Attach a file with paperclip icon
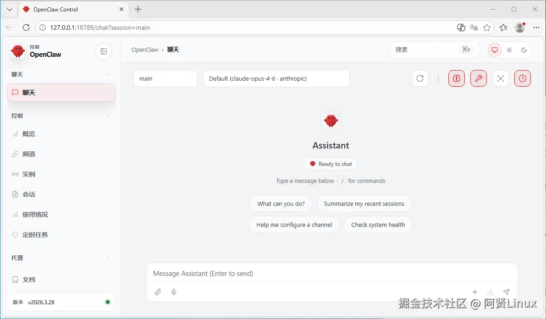Image resolution: width=546 pixels, height=319 pixels. pyautogui.click(x=158, y=292)
